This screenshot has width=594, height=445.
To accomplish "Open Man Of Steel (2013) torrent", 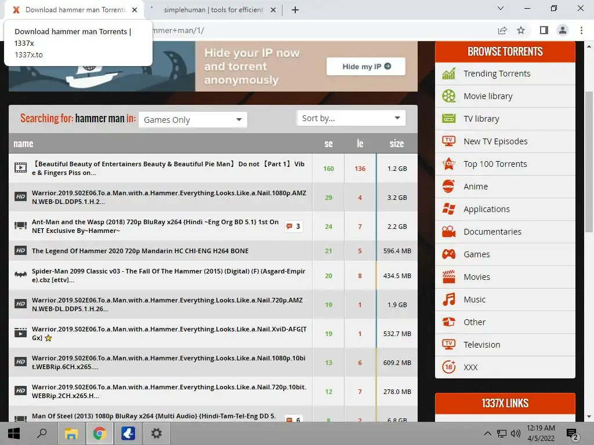I will click(x=154, y=416).
